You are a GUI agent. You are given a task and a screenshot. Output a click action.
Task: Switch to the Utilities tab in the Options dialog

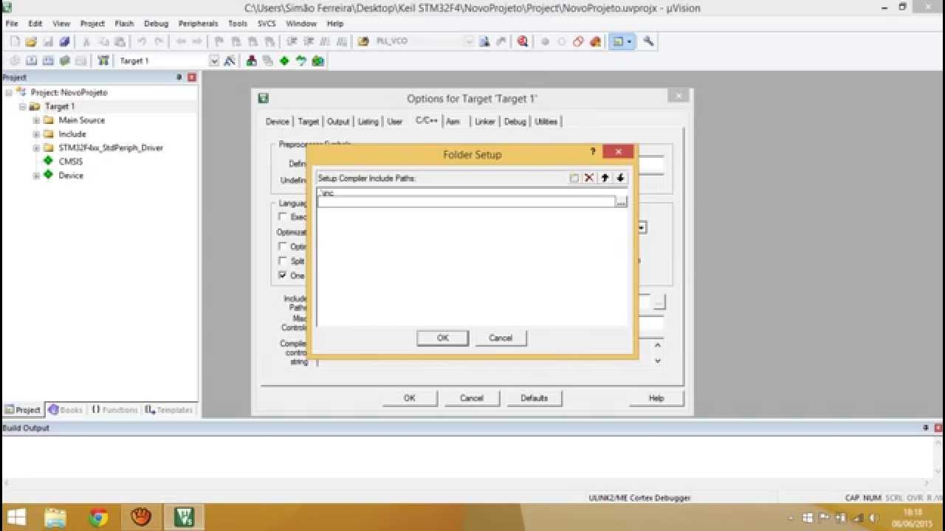point(546,121)
